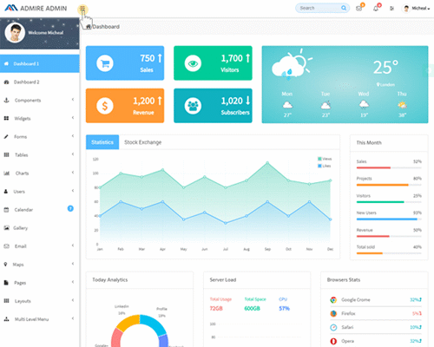Click the search magnifier icon
Screen dimensions: 434x347
pos(344,8)
